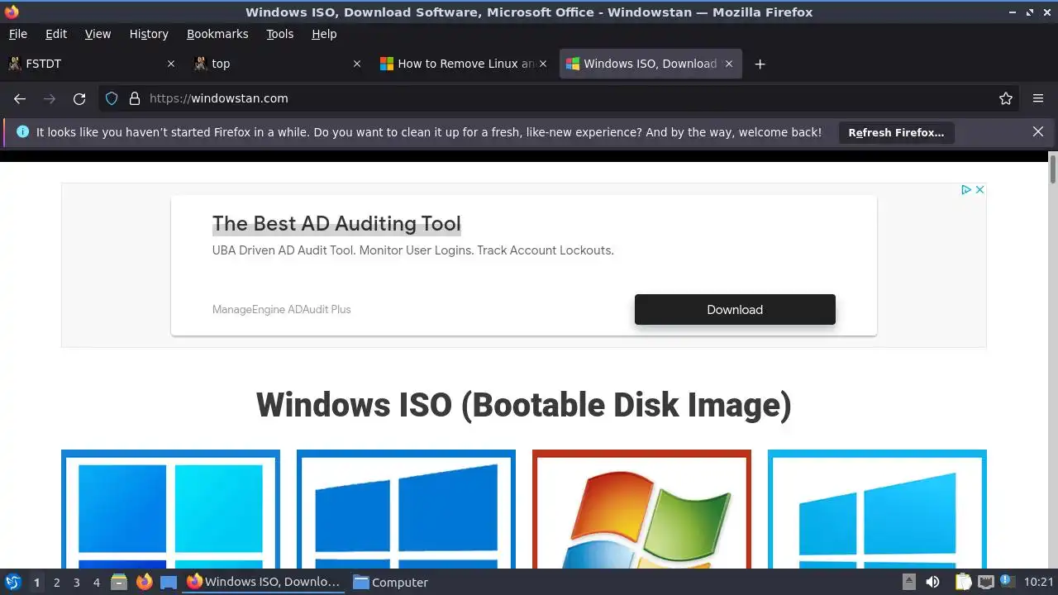This screenshot has height=595, width=1058.
Task: Close the 'top' tab
Action: click(357, 64)
